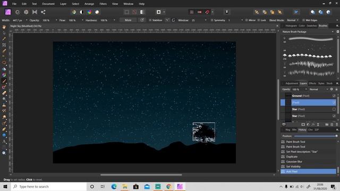This screenshot has height=191, width=340.
Task: Open the layer blend mode Normal dropdown
Action: pos(319,89)
